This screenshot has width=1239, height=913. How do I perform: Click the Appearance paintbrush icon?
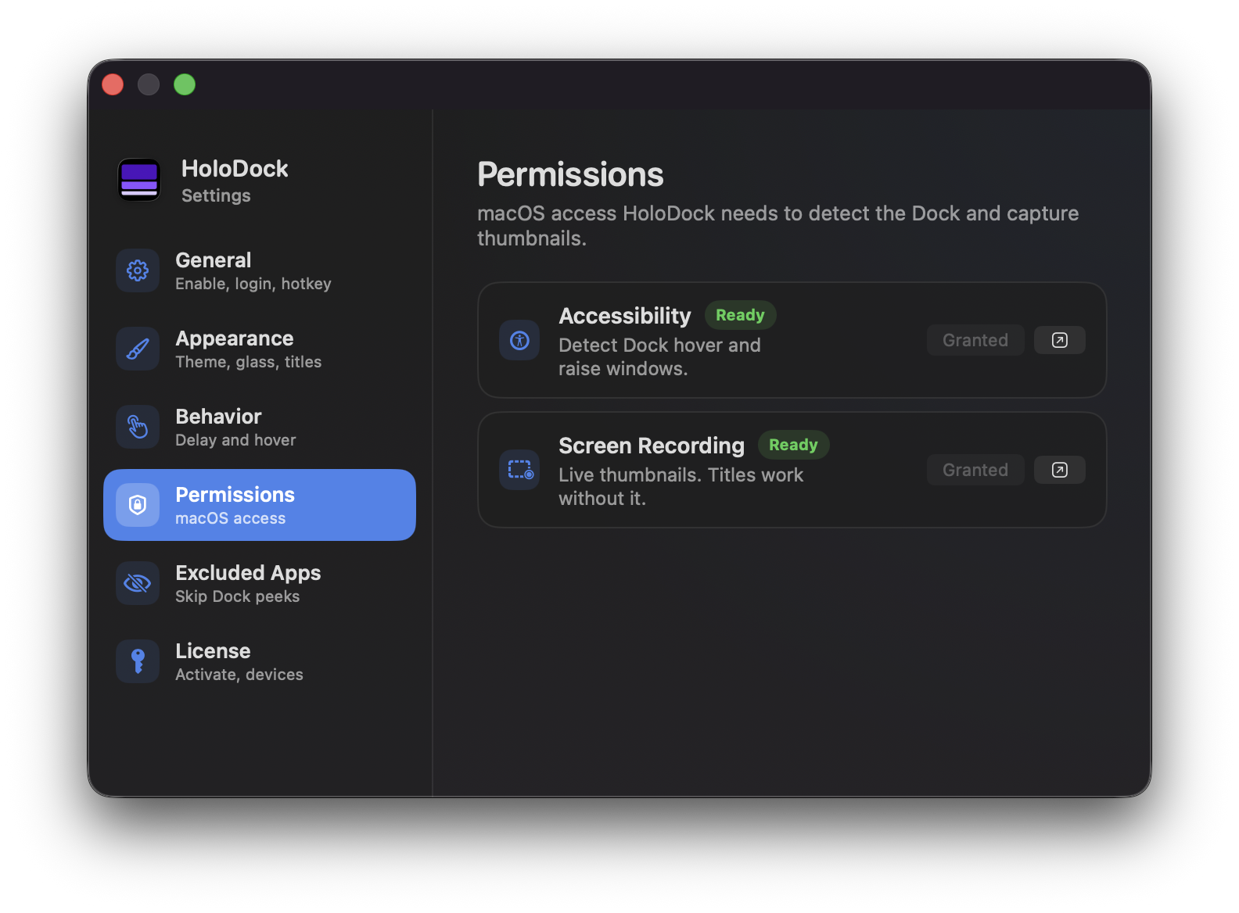coord(138,349)
